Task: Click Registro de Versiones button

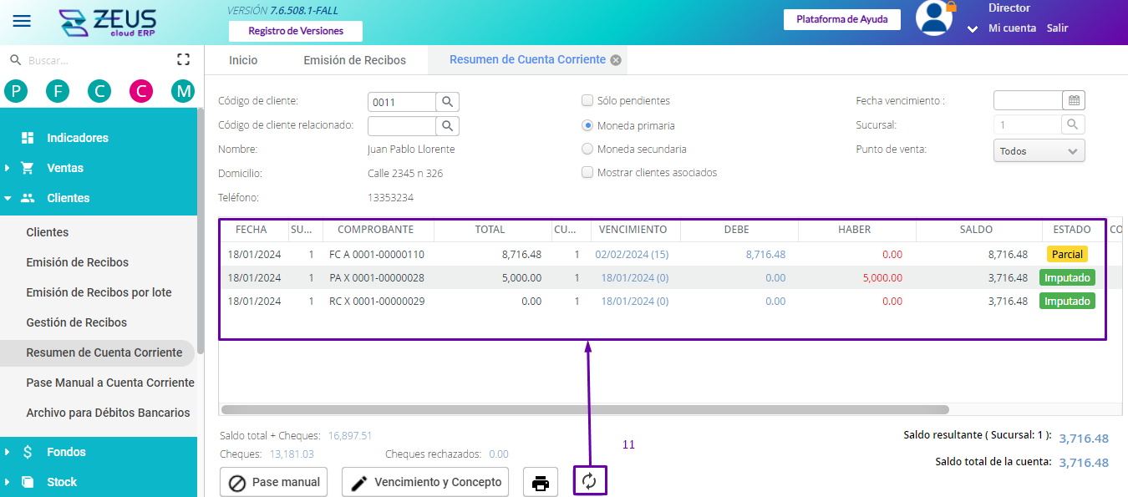Action: (x=296, y=31)
